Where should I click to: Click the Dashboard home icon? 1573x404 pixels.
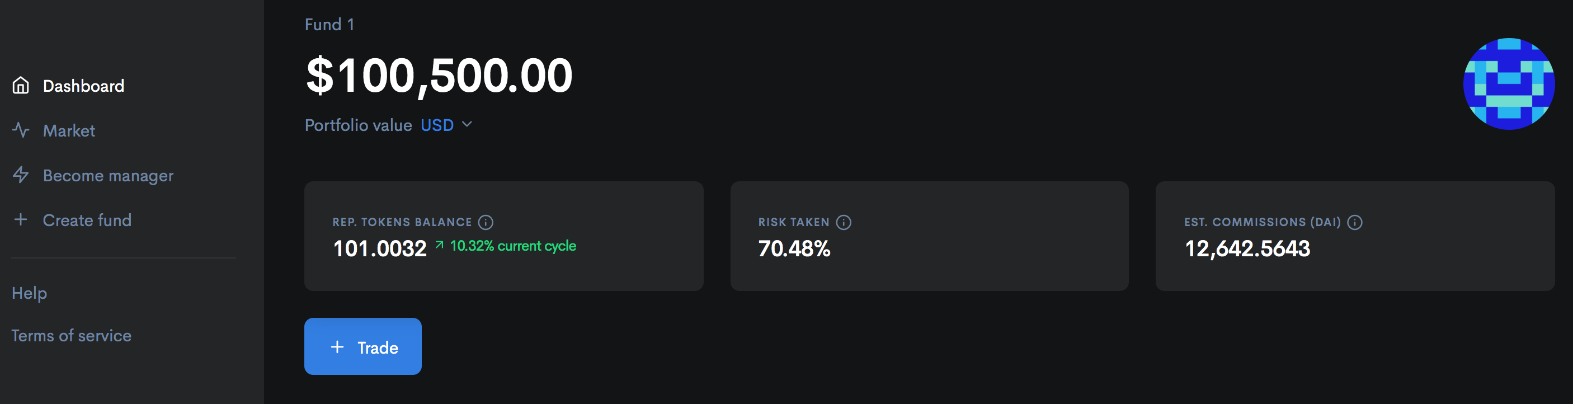click(21, 86)
